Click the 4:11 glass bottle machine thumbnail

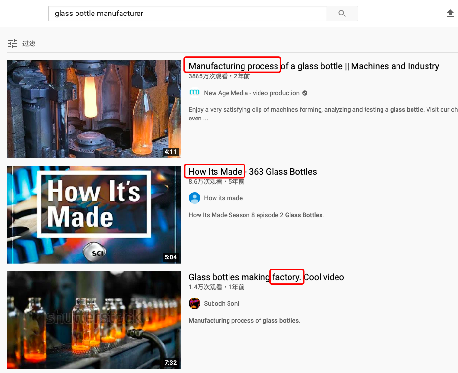(x=94, y=109)
